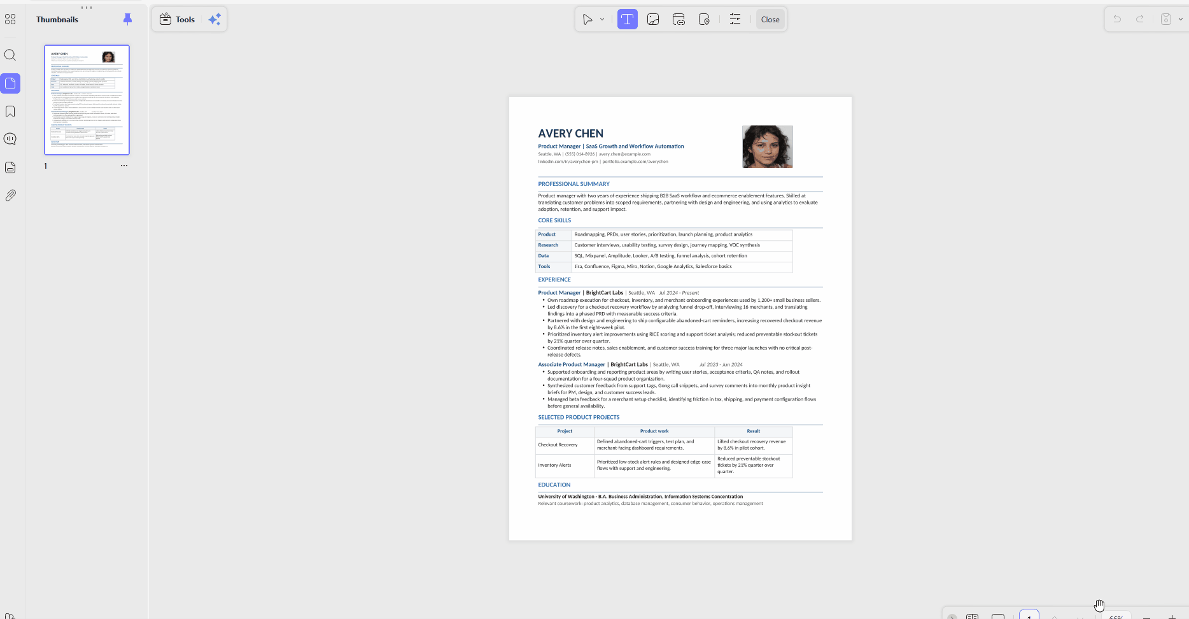
Task: Click page number '1' under thumbnail
Action: pyautogui.click(x=45, y=166)
